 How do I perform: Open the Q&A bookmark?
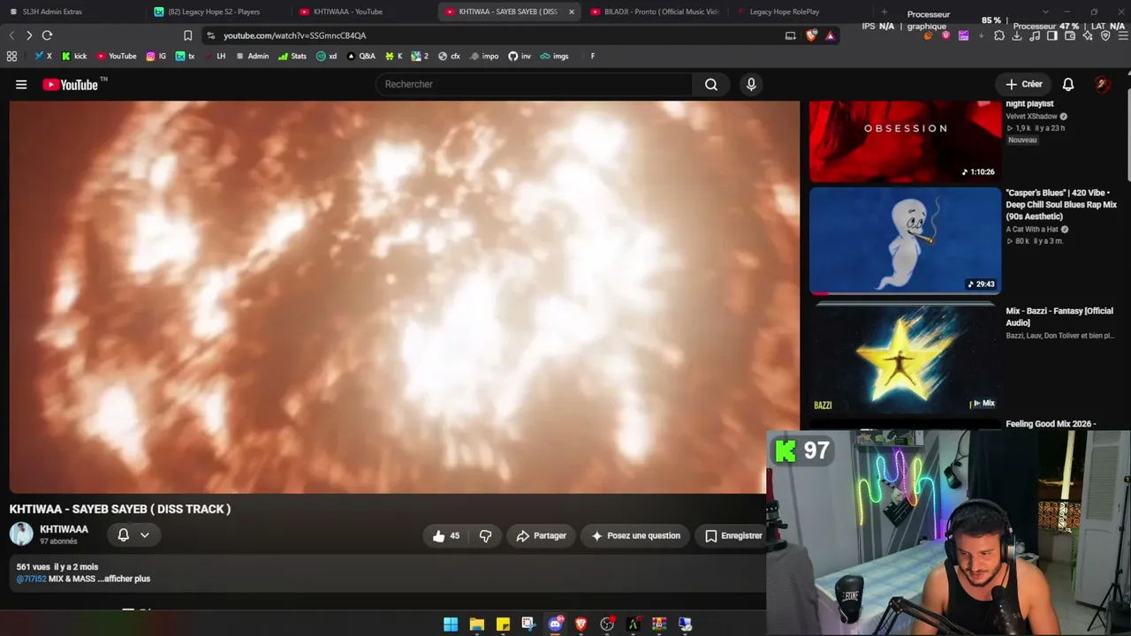[x=361, y=56]
